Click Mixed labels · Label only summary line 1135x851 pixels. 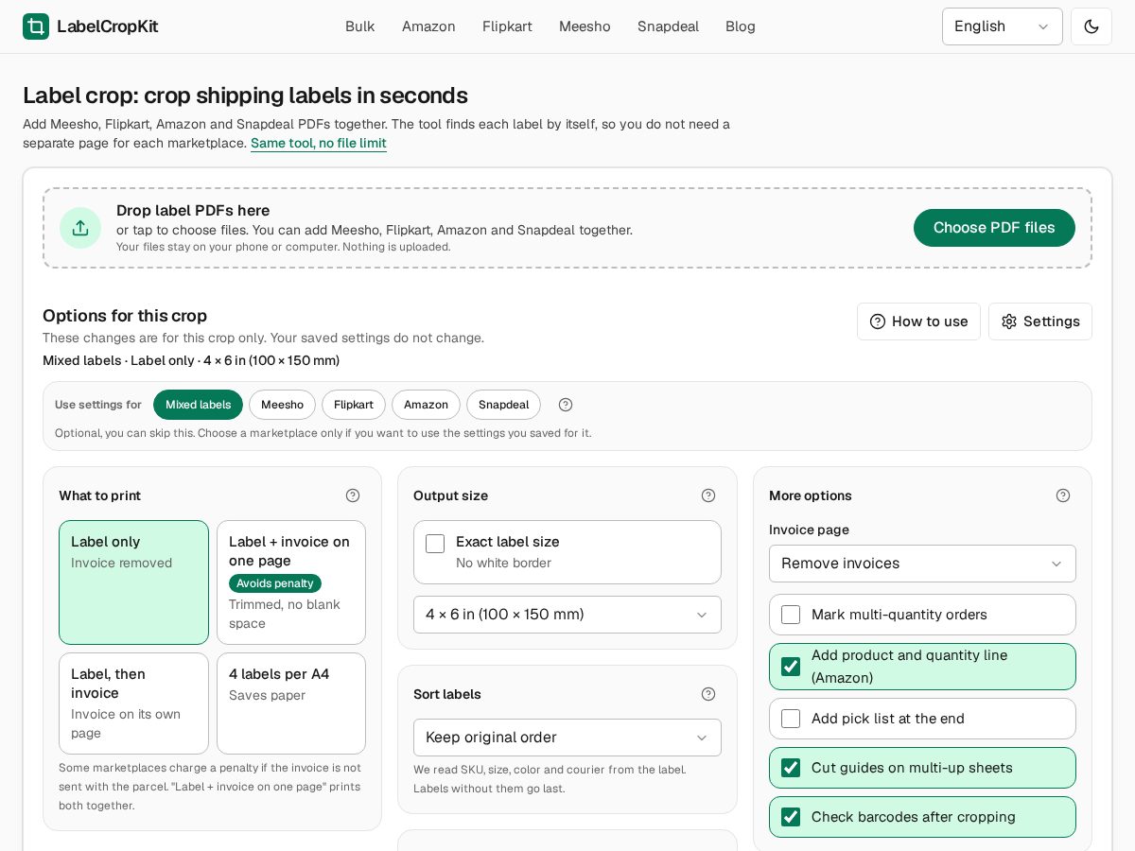[191, 360]
